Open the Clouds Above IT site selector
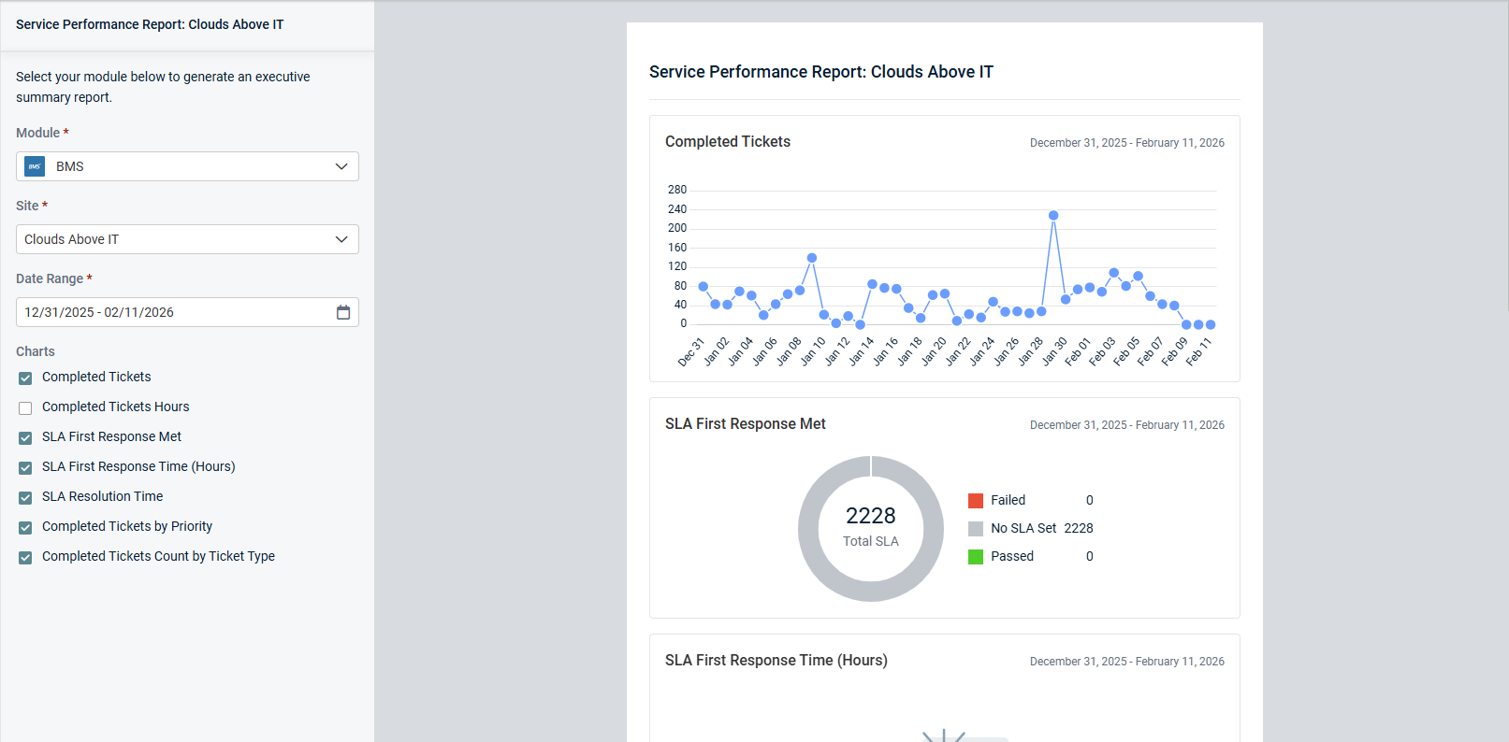The image size is (1509, 742). pos(178,239)
